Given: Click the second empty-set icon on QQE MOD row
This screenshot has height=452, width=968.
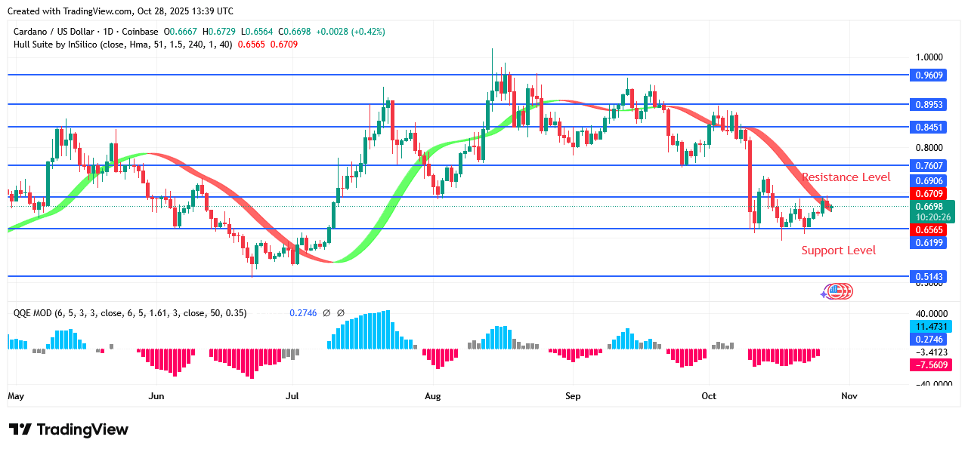Looking at the screenshot, I should 341,312.
